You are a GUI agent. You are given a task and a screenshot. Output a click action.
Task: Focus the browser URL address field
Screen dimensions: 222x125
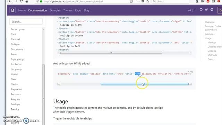(85, 1)
